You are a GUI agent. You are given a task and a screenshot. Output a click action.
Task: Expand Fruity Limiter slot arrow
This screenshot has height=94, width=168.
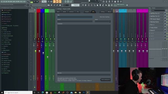click(150, 28)
